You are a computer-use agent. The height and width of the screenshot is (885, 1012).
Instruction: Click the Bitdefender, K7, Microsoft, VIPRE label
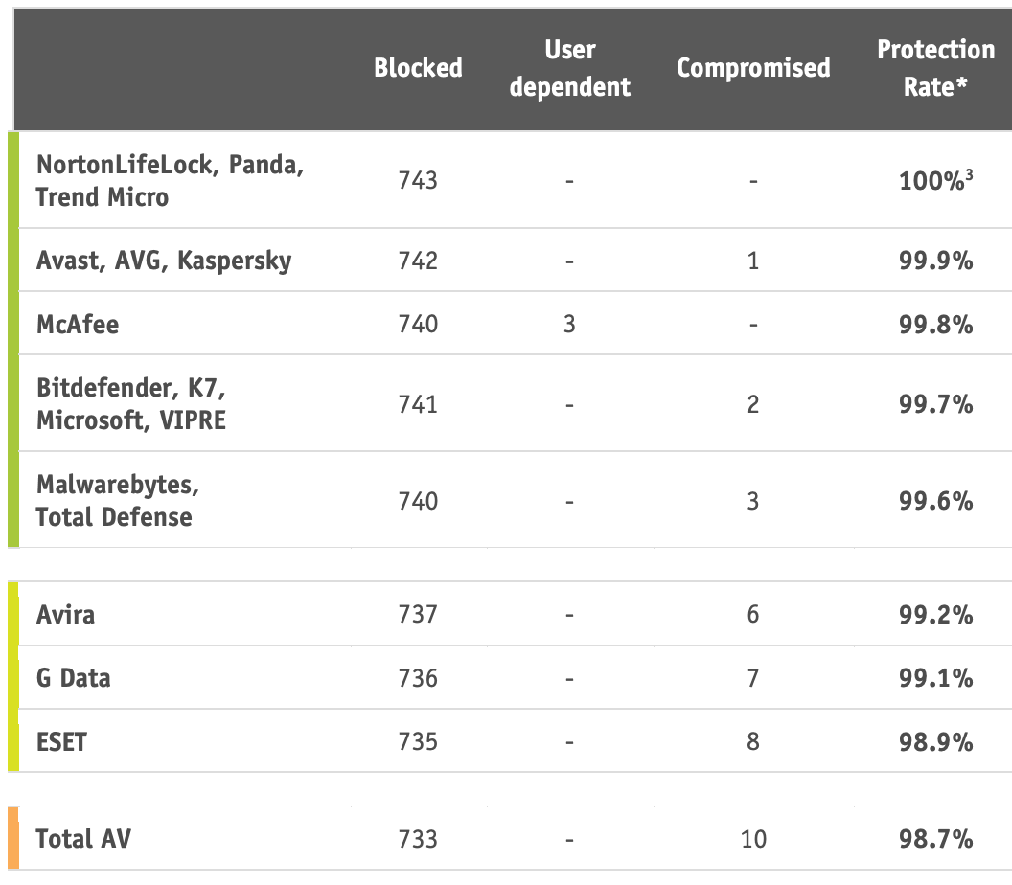[x=131, y=404]
